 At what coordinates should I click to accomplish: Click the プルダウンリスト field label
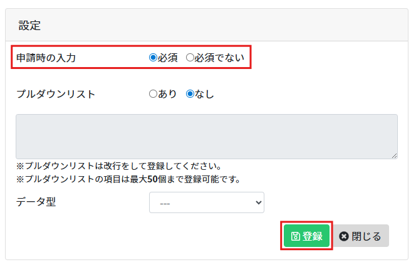click(56, 95)
